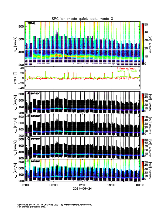Screen dimensions: 165x214
Task: Click the 18:00 time axis tick label
Action: [x=111, y=185]
